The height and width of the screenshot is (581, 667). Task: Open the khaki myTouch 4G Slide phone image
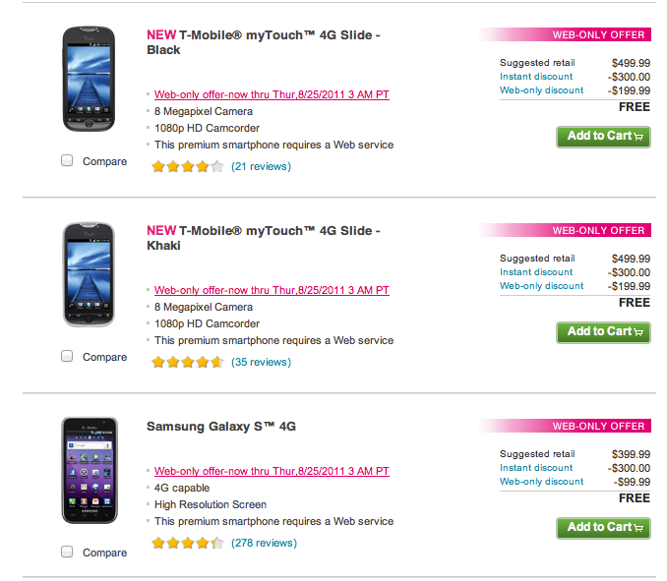[89, 273]
